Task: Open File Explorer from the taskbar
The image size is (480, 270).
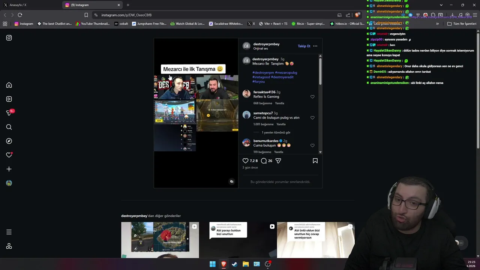Action: pos(246,264)
